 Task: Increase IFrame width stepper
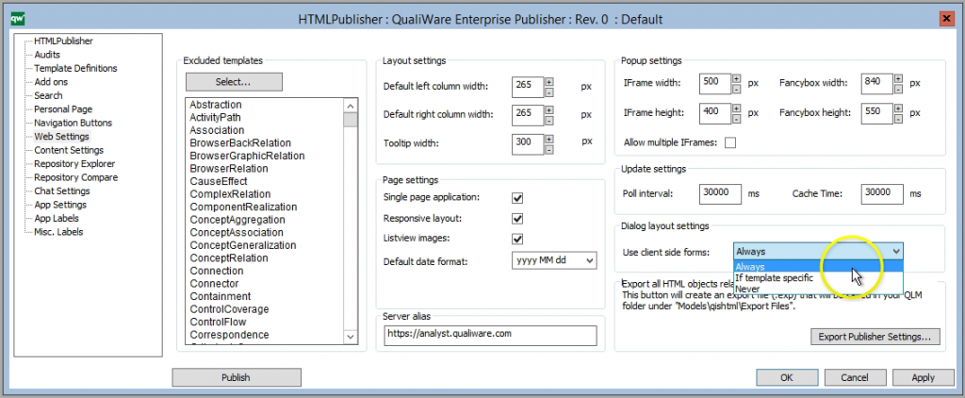pyautogui.click(x=737, y=78)
